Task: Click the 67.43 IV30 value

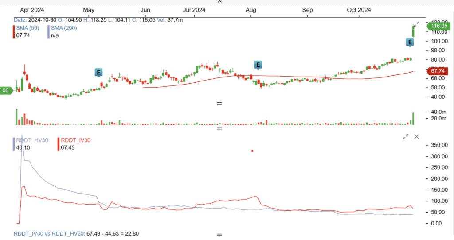Action: [68, 147]
